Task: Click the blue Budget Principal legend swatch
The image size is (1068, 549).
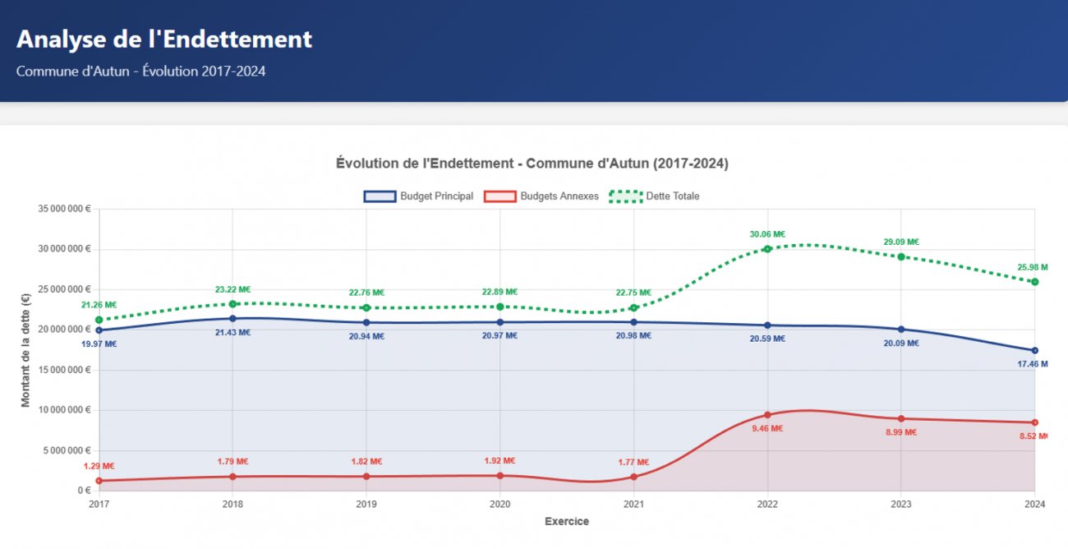Action: 380,196
